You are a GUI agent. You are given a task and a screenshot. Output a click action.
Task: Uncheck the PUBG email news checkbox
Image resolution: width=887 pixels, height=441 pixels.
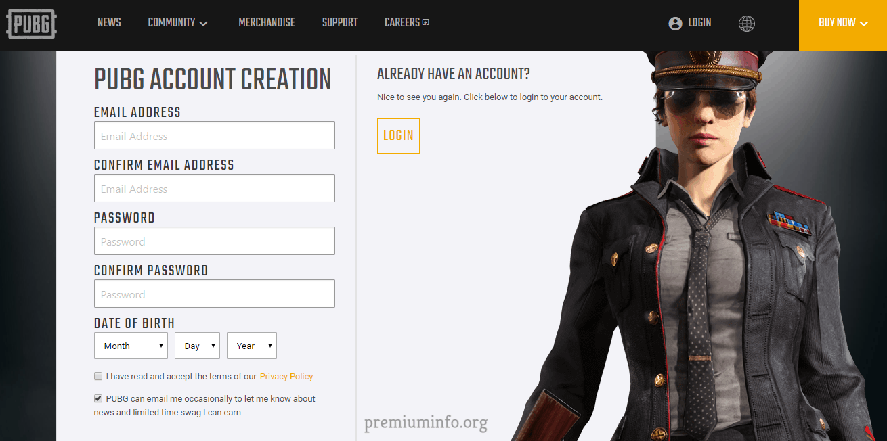[x=98, y=398]
